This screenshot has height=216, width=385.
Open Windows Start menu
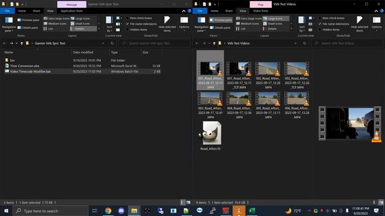tap(6, 211)
